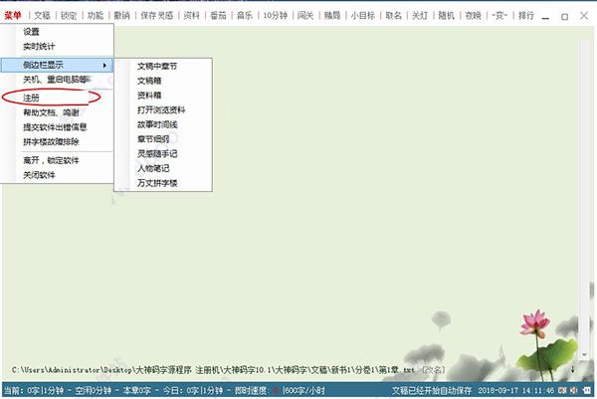The height and width of the screenshot is (399, 597).
Task: Toggle 关灯 in the toolbar
Action: coord(420,16)
